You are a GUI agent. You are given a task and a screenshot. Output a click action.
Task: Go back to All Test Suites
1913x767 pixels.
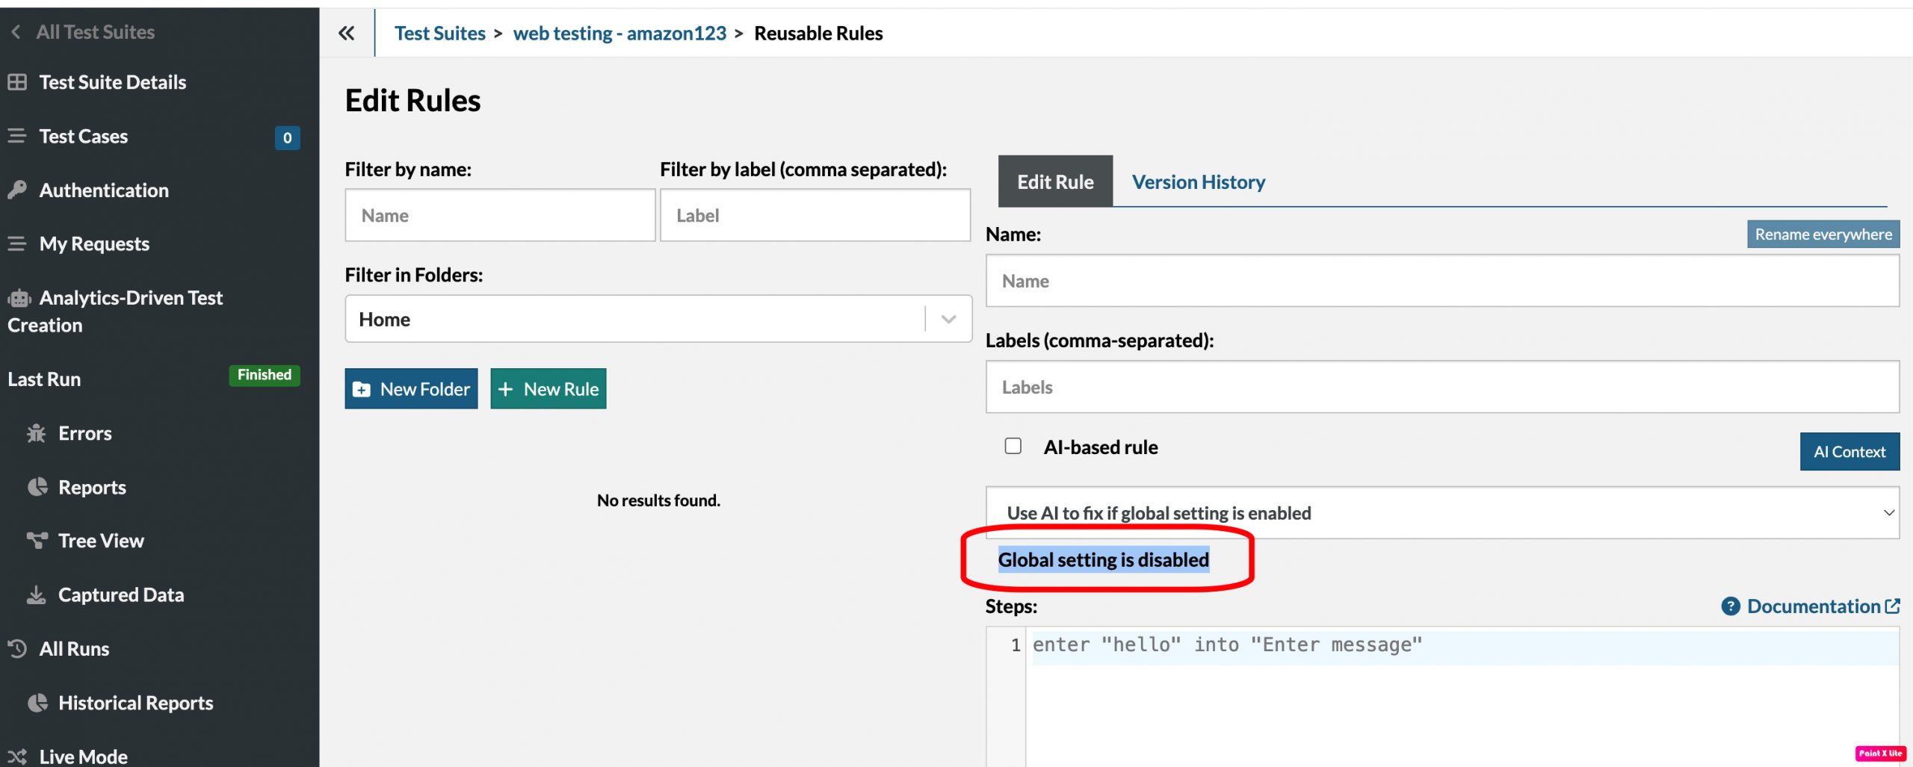[x=82, y=31]
